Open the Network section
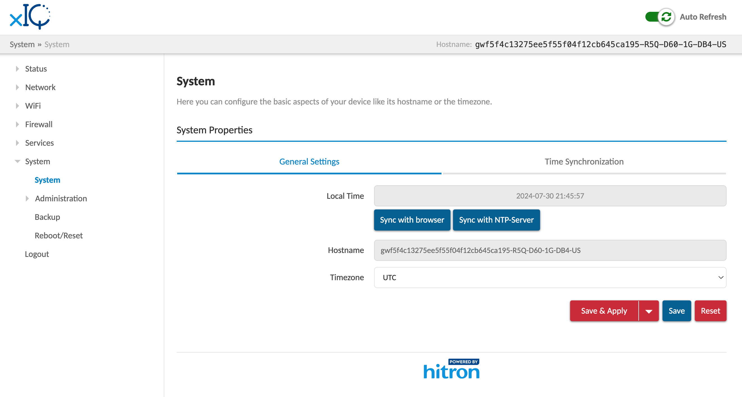The image size is (742, 397). tap(40, 87)
